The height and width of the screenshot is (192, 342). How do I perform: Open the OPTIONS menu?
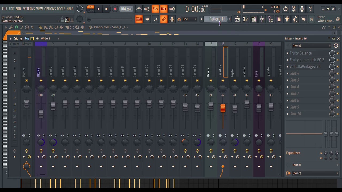pos(50,9)
